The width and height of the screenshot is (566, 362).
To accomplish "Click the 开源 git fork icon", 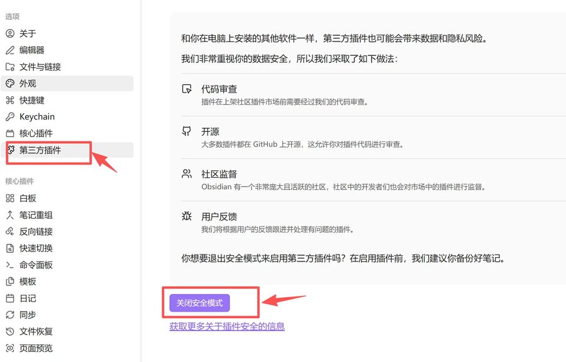I will 186,131.
